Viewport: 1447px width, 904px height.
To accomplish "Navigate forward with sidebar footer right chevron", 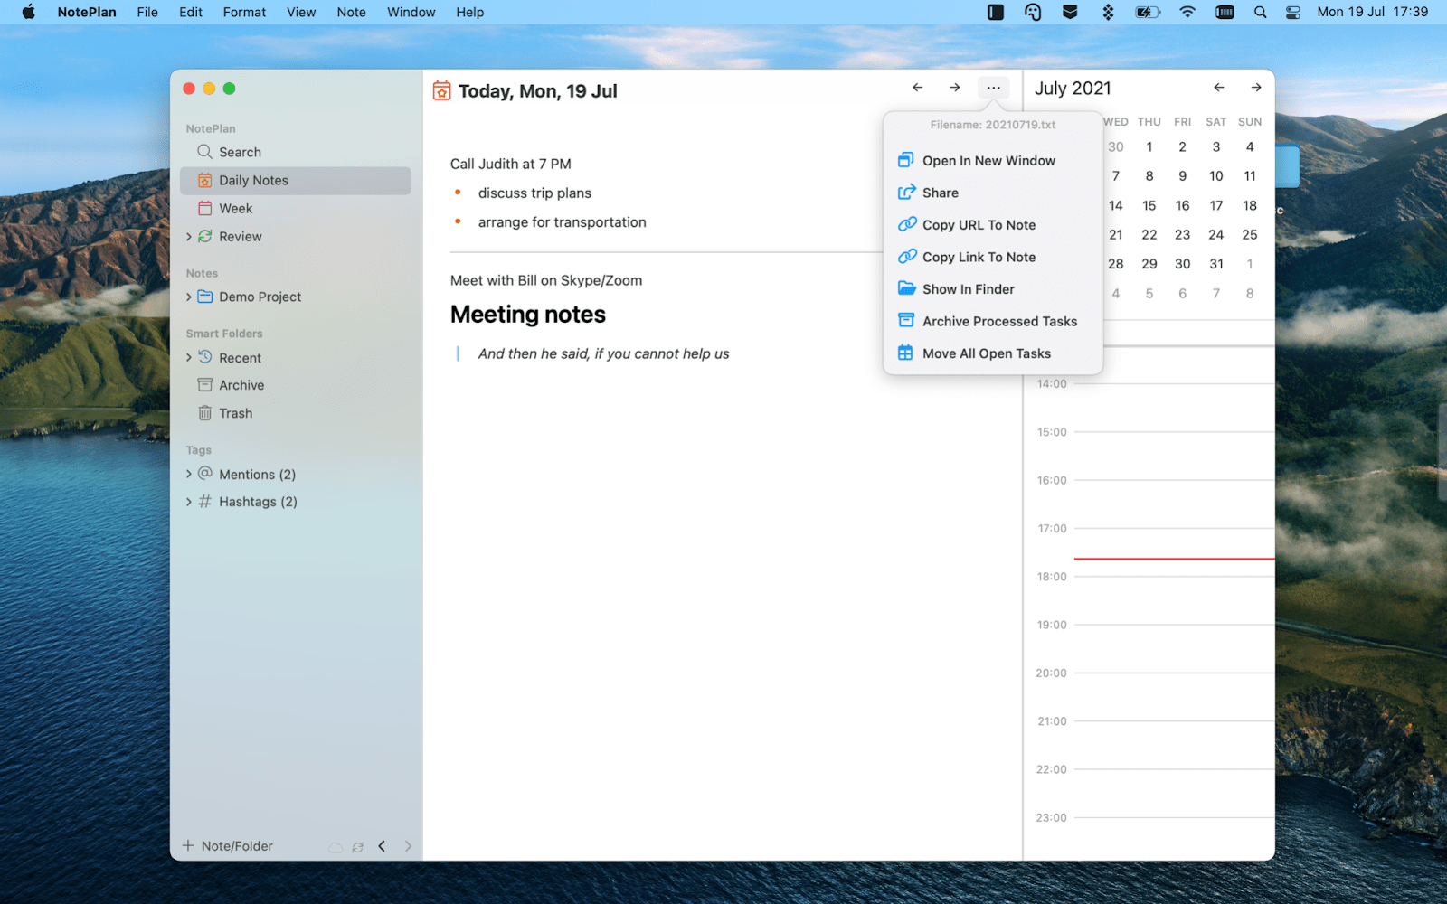I will click(408, 846).
